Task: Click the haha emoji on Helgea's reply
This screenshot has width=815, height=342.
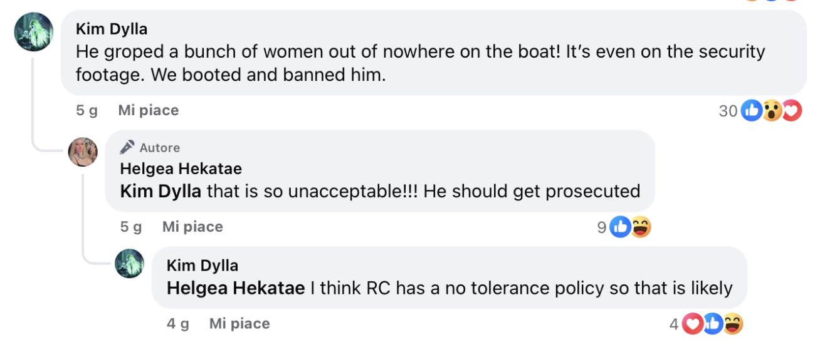Action: click(x=641, y=227)
